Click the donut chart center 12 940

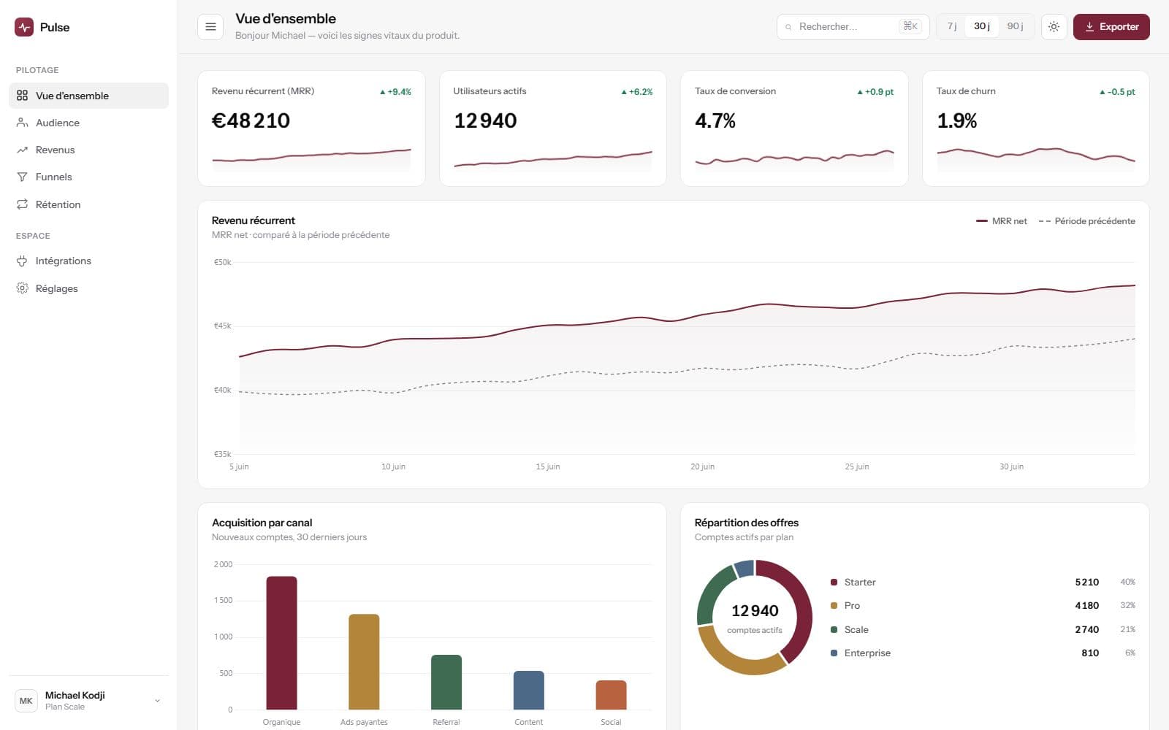point(755,611)
